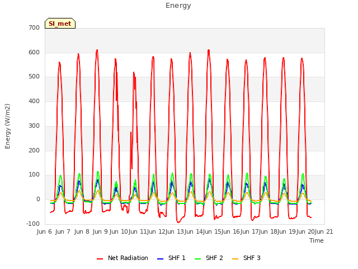Click the 500 y-axis tick value

[34, 77]
